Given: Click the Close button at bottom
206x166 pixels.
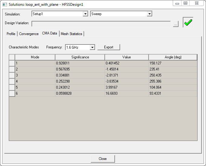Looking at the screenshot, I should tap(103, 159).
